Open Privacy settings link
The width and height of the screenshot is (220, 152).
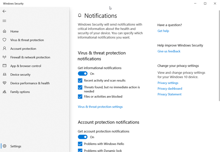[x=168, y=83]
